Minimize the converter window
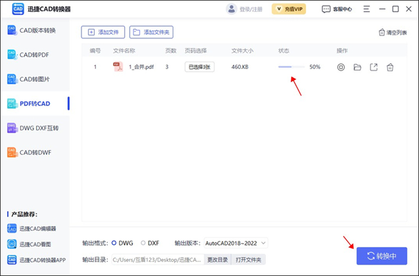Image resolution: width=419 pixels, height=276 pixels. [x=383, y=9]
